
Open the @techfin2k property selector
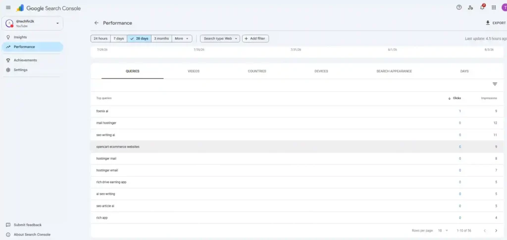(x=32, y=24)
